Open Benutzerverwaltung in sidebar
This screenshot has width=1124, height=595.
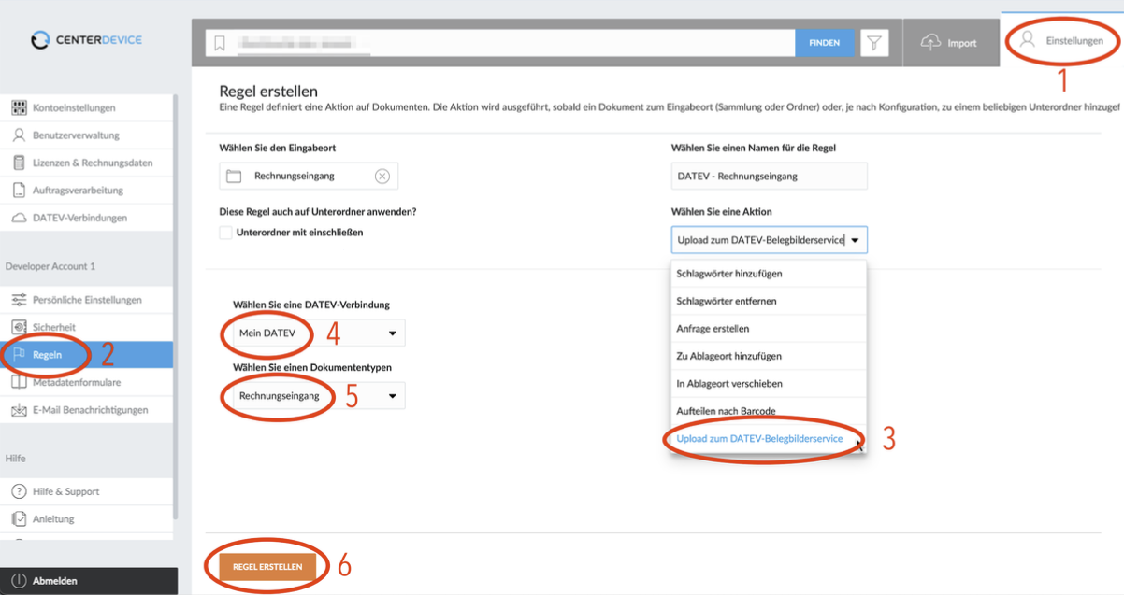pyautogui.click(x=87, y=135)
